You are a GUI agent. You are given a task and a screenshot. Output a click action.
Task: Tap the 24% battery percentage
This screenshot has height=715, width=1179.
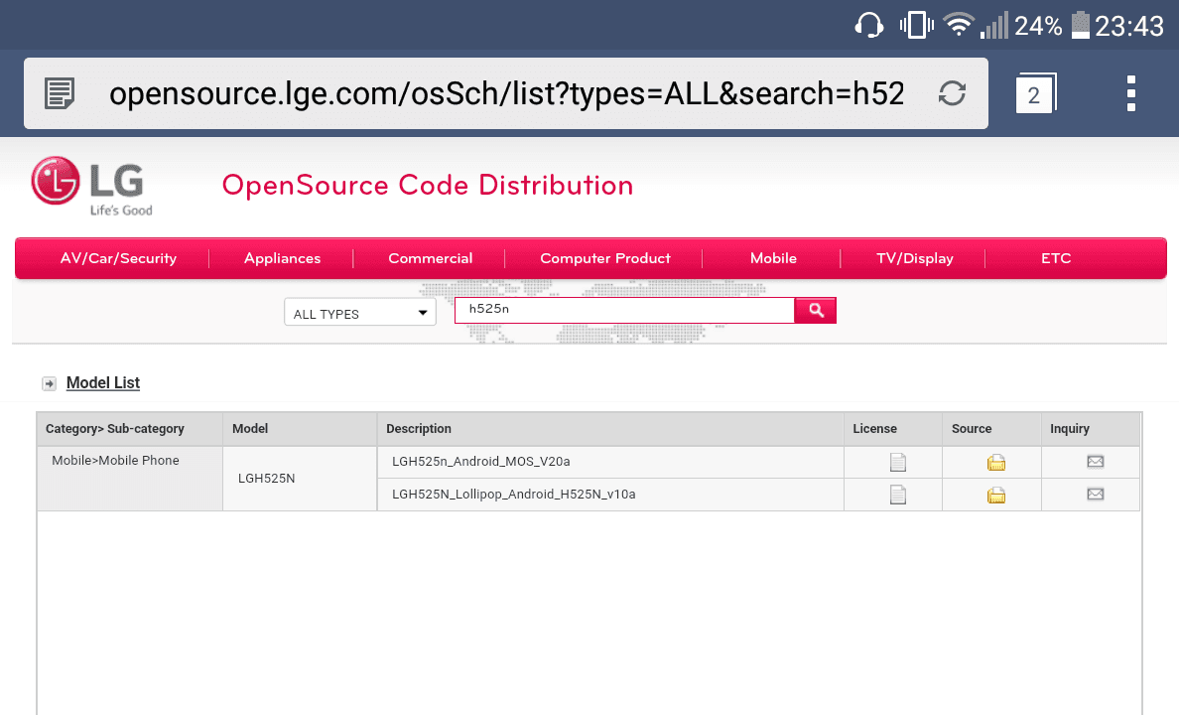[x=1038, y=27]
